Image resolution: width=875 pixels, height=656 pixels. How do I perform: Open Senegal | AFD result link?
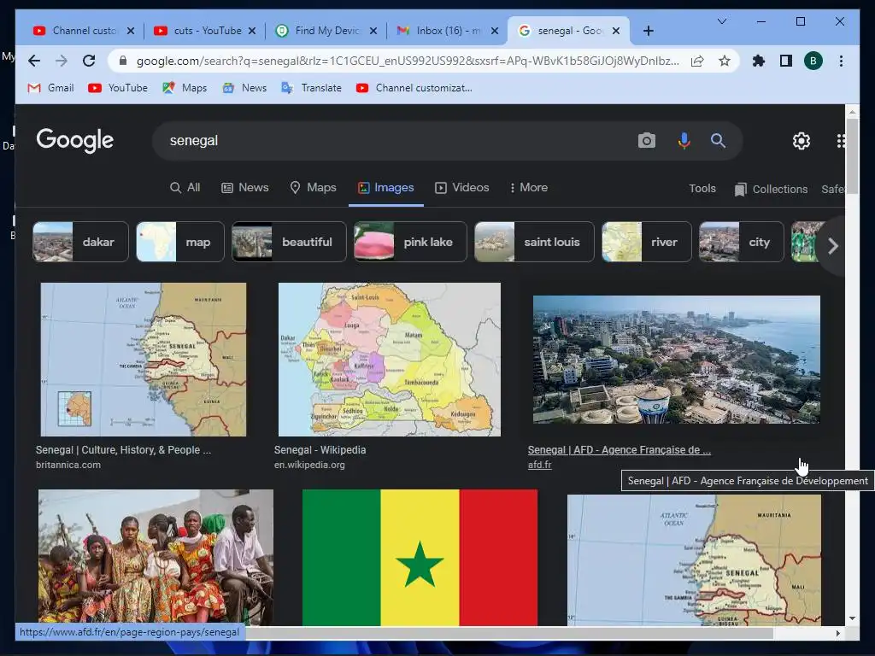[619, 449]
